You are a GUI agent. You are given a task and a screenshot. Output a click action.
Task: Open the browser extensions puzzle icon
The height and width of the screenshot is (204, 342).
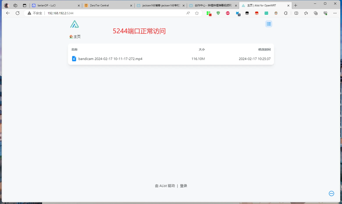tap(286, 13)
